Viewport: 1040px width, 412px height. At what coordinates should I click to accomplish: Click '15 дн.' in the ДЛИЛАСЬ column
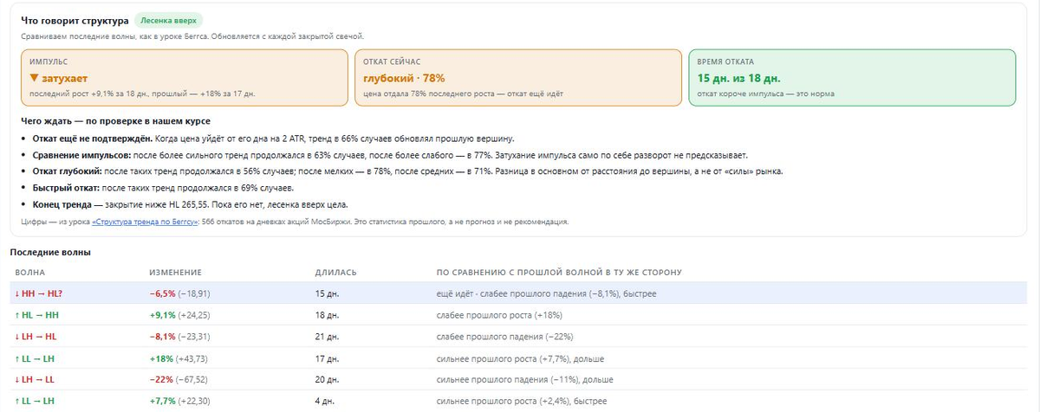[x=328, y=293]
